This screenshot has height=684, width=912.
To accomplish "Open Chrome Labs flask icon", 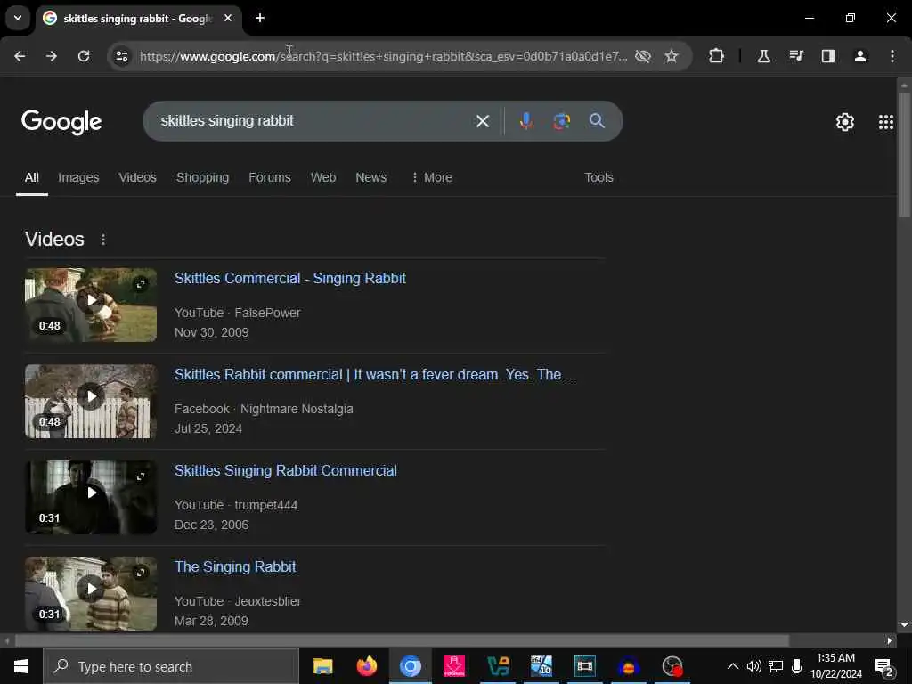I will pyautogui.click(x=763, y=56).
